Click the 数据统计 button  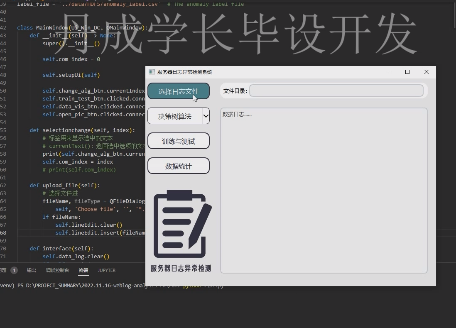click(x=179, y=166)
